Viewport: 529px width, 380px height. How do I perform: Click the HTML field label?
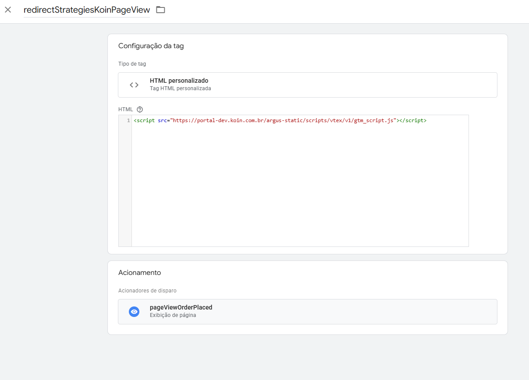(x=125, y=109)
